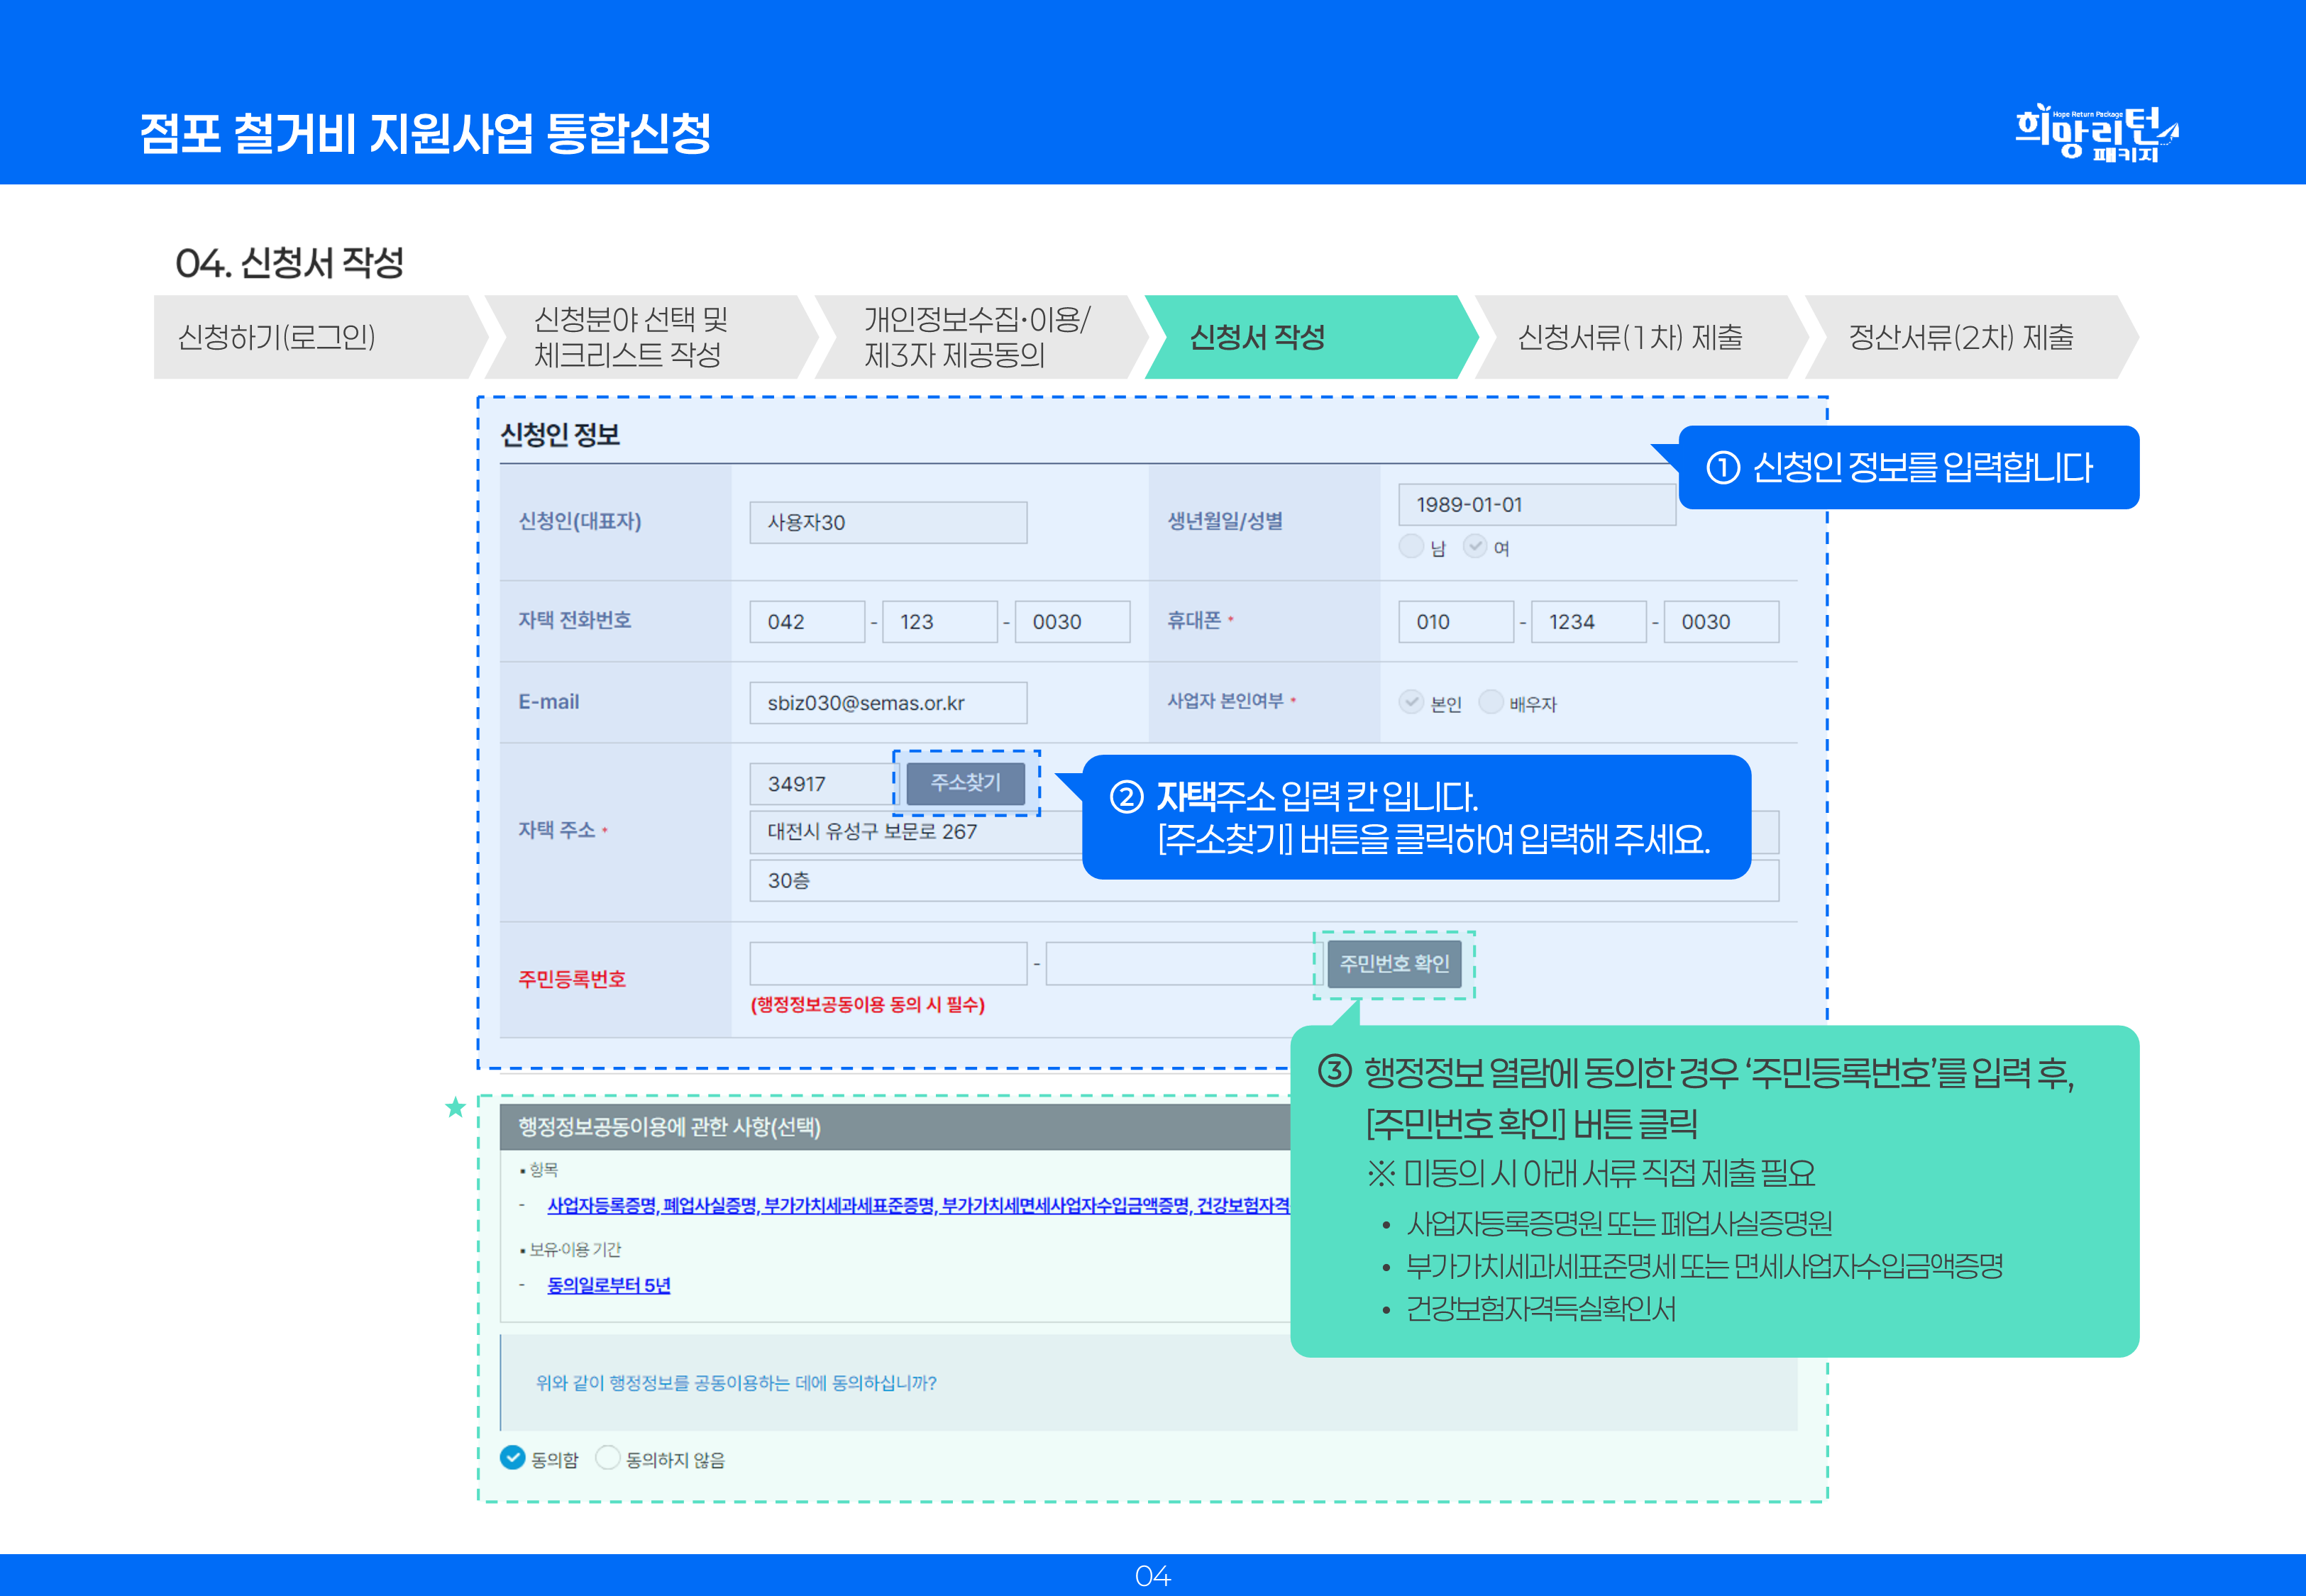This screenshot has width=2306, height=1596.
Task: Open 신청서류(1차) 제출 step tab
Action: tap(1630, 337)
